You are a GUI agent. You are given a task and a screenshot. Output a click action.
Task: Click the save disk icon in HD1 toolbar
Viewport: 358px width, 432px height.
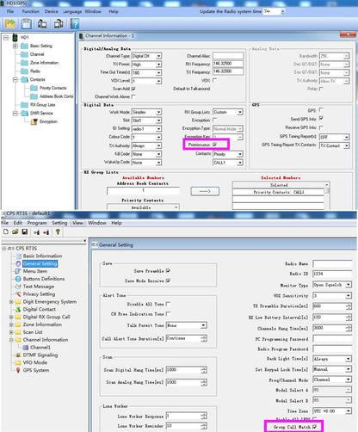click(x=27, y=24)
